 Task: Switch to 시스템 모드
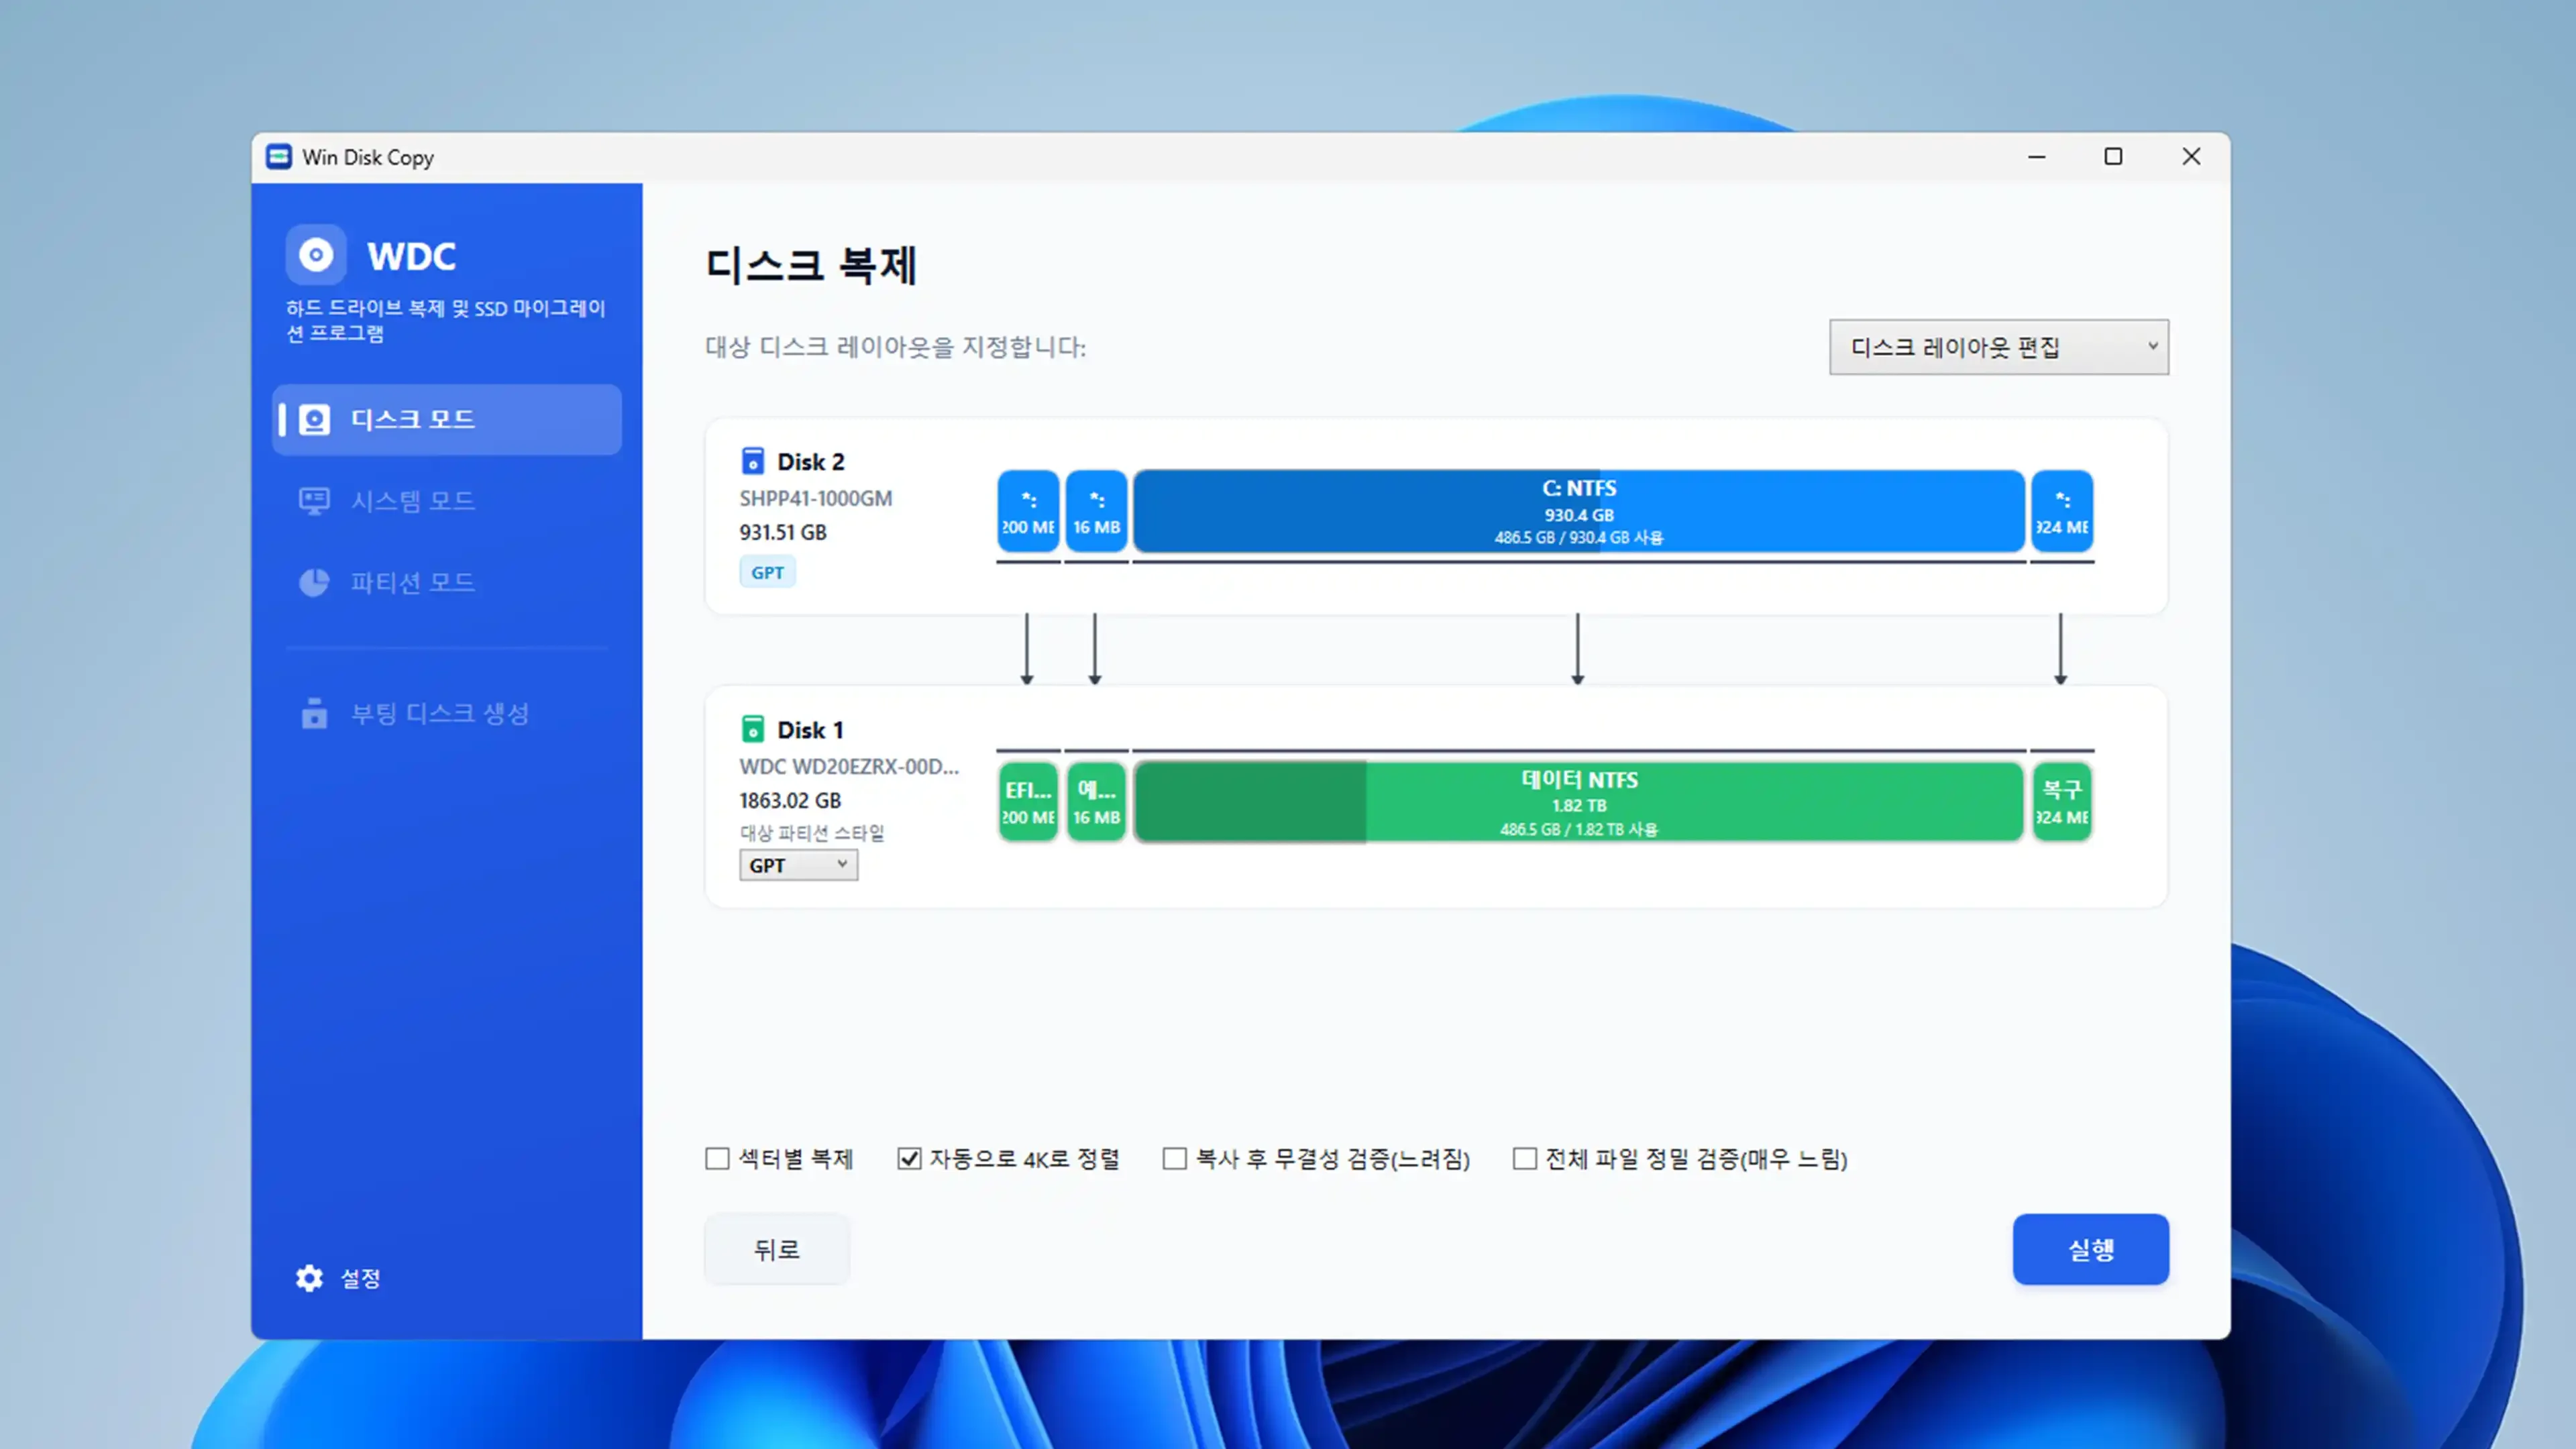tap(447, 501)
